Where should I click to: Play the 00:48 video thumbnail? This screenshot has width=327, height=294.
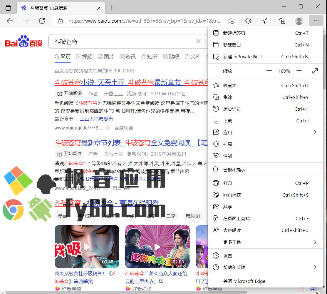(87, 247)
